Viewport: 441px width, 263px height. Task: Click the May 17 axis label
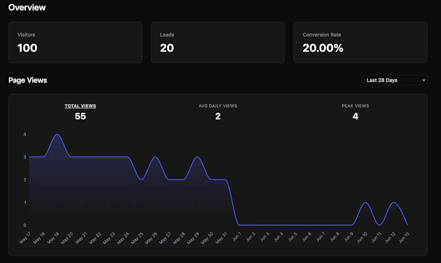coord(25,238)
